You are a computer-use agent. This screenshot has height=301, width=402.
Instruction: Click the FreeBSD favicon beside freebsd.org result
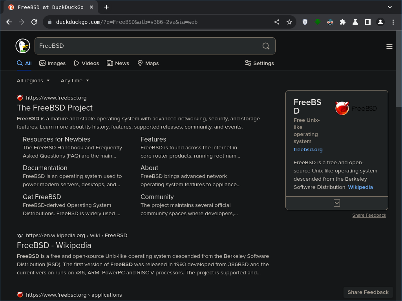(20, 98)
